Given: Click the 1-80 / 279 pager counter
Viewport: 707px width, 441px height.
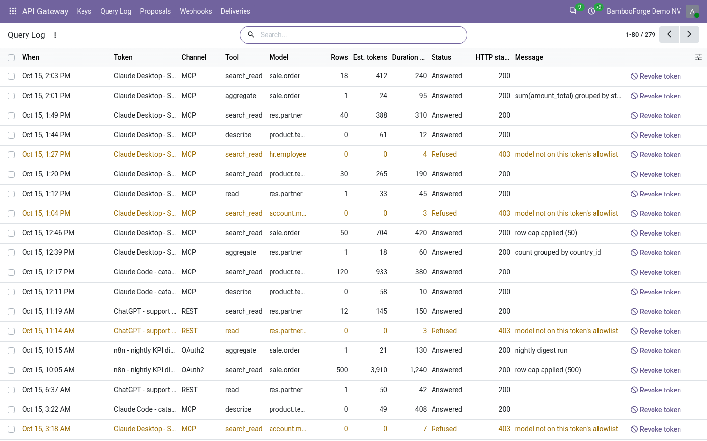Looking at the screenshot, I should click(640, 35).
